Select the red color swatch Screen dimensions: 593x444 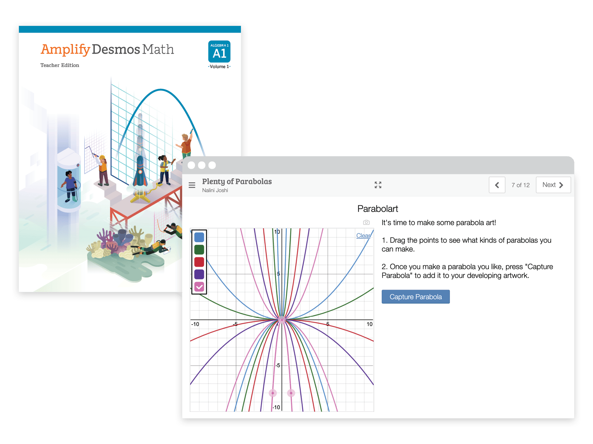pyautogui.click(x=199, y=262)
